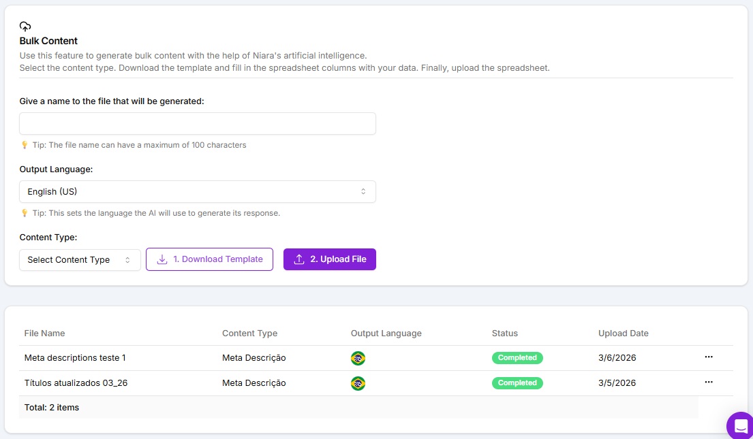This screenshot has width=753, height=439.
Task: Select the Títulos atualizados 03_26 file name
Action: point(76,383)
